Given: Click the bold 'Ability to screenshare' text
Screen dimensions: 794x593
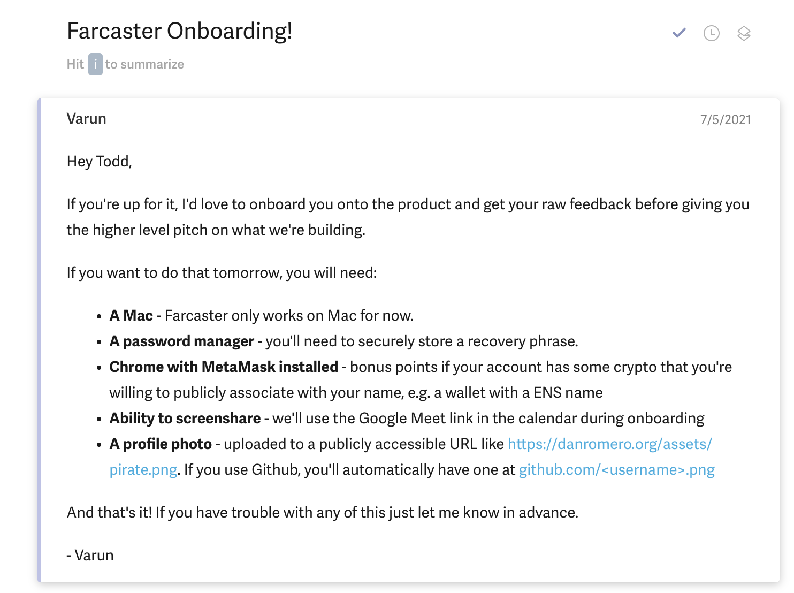Looking at the screenshot, I should (185, 419).
